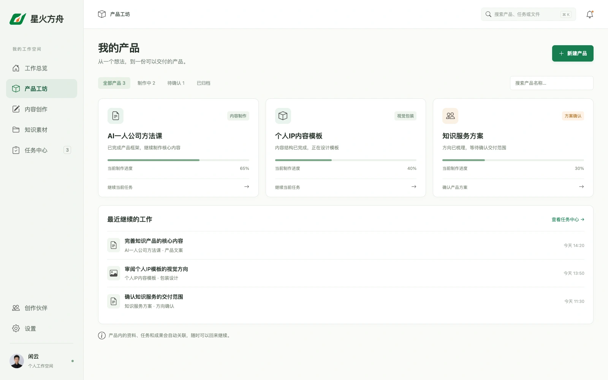
Task: Click the AI一人公司方法课 progress bar
Action: (x=178, y=160)
